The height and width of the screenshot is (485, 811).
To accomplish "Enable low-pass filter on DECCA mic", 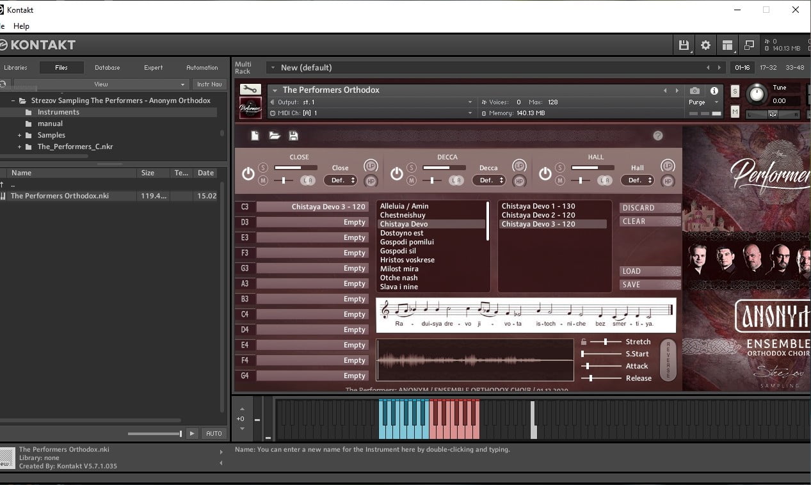I will 519,166.
